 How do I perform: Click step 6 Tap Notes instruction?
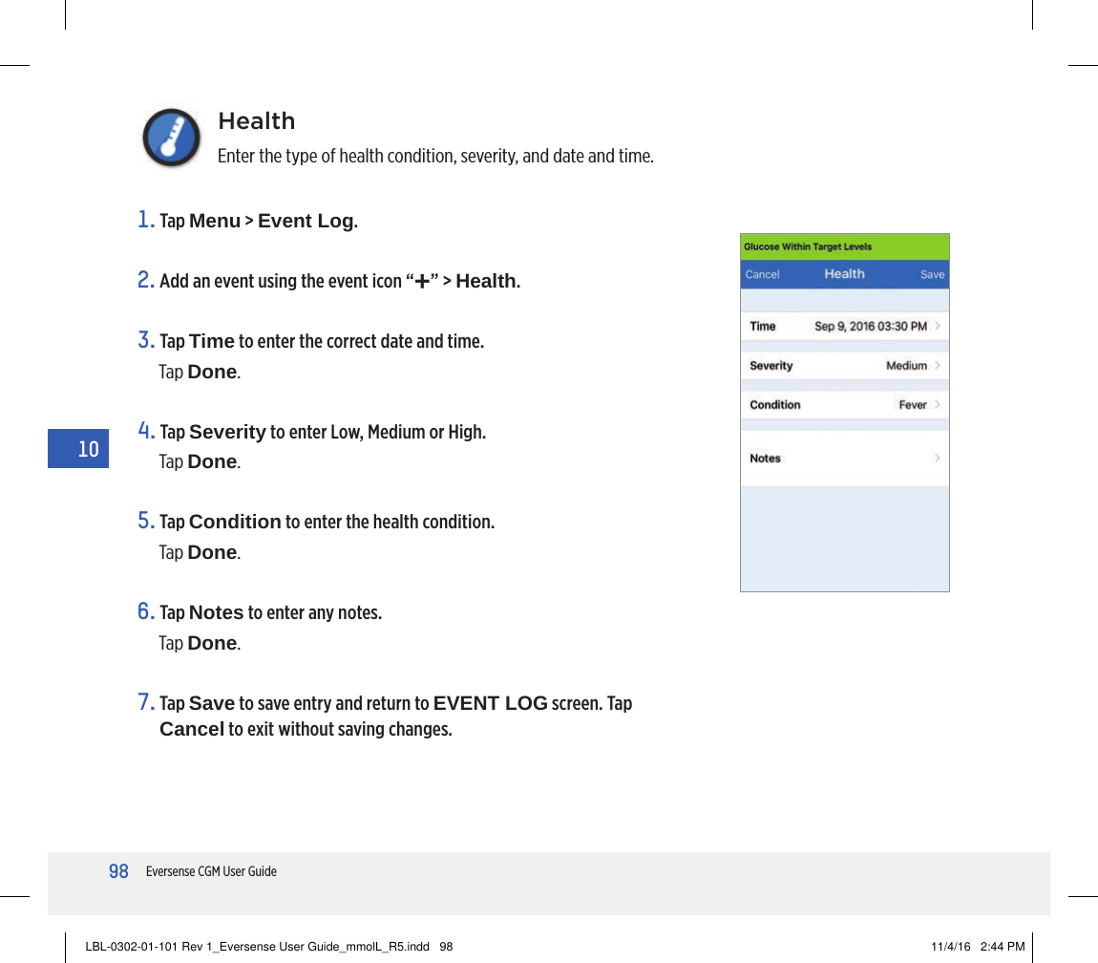[270, 612]
